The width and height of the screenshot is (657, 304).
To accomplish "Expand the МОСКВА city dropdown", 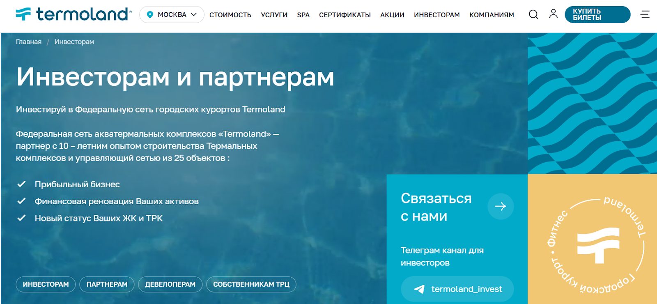I will pos(172,15).
